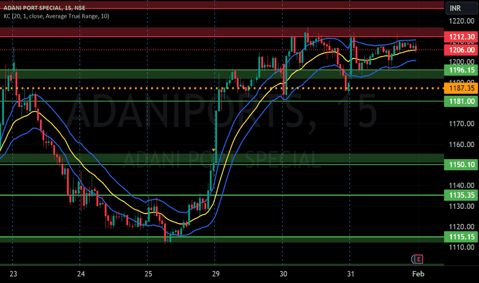The image size is (479, 283).
Task: Click the 1130.00 price axis value
Action: click(462, 206)
